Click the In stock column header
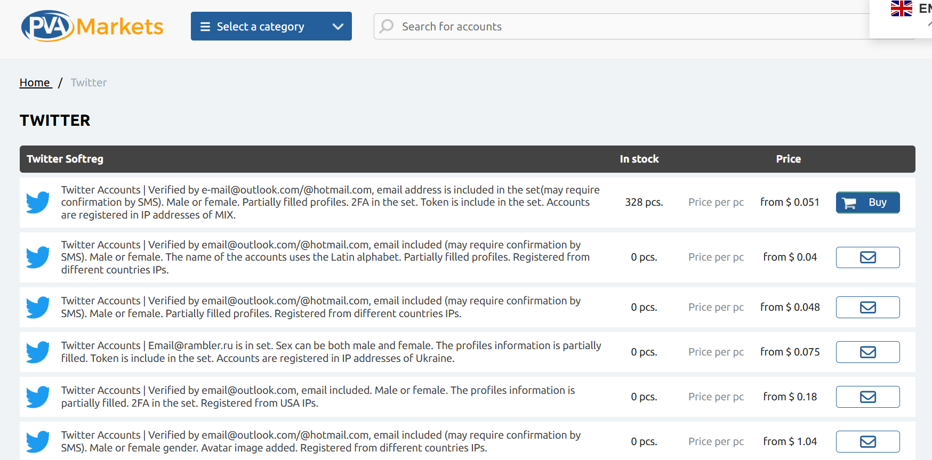The width and height of the screenshot is (932, 460). 639,159
